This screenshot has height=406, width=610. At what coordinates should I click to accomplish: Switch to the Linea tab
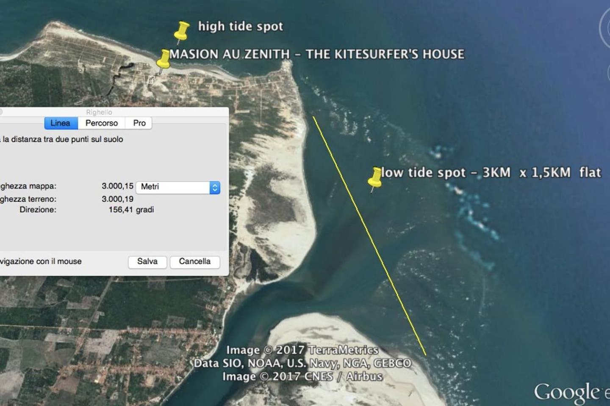(x=61, y=123)
